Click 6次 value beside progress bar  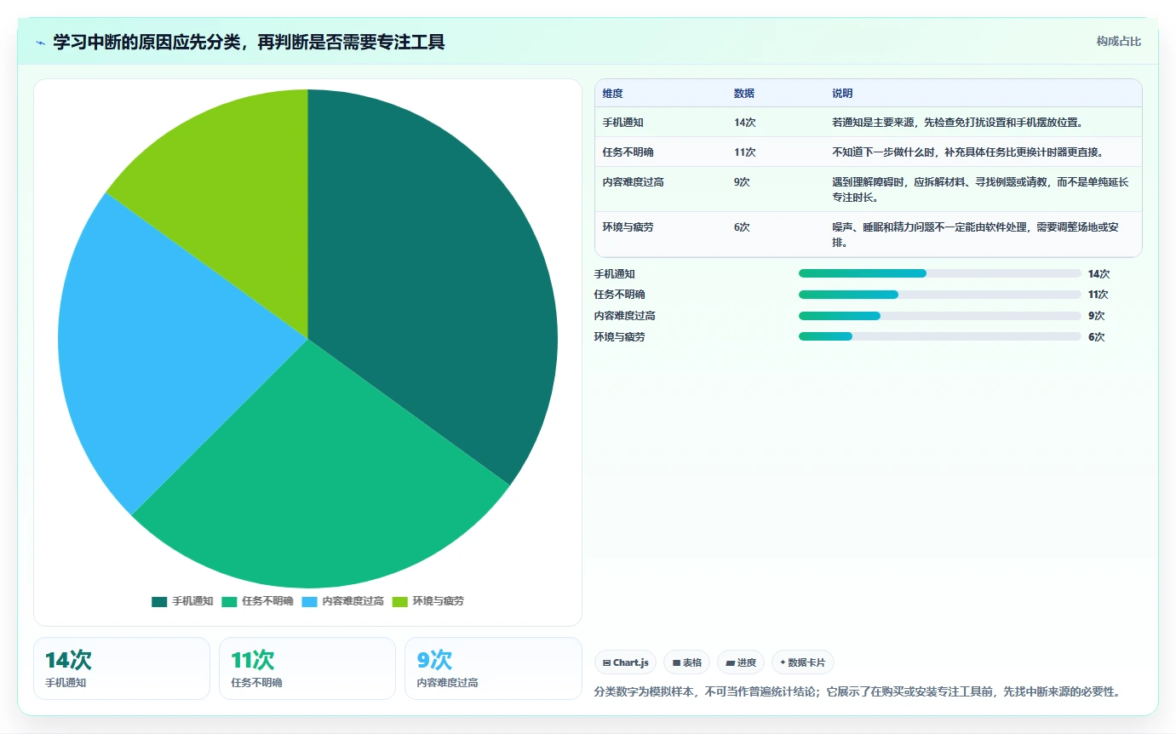pyautogui.click(x=1097, y=336)
